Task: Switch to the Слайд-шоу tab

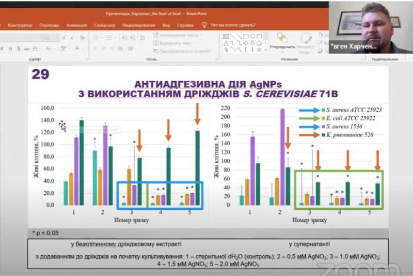Action: pyautogui.click(x=105, y=25)
